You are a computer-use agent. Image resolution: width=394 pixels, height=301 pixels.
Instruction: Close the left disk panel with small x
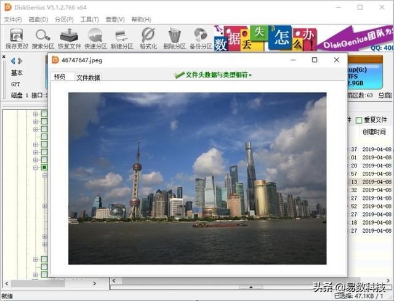[4, 57]
